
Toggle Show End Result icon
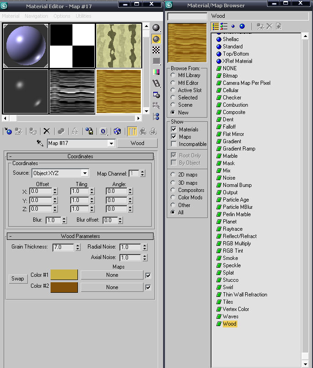132,131
